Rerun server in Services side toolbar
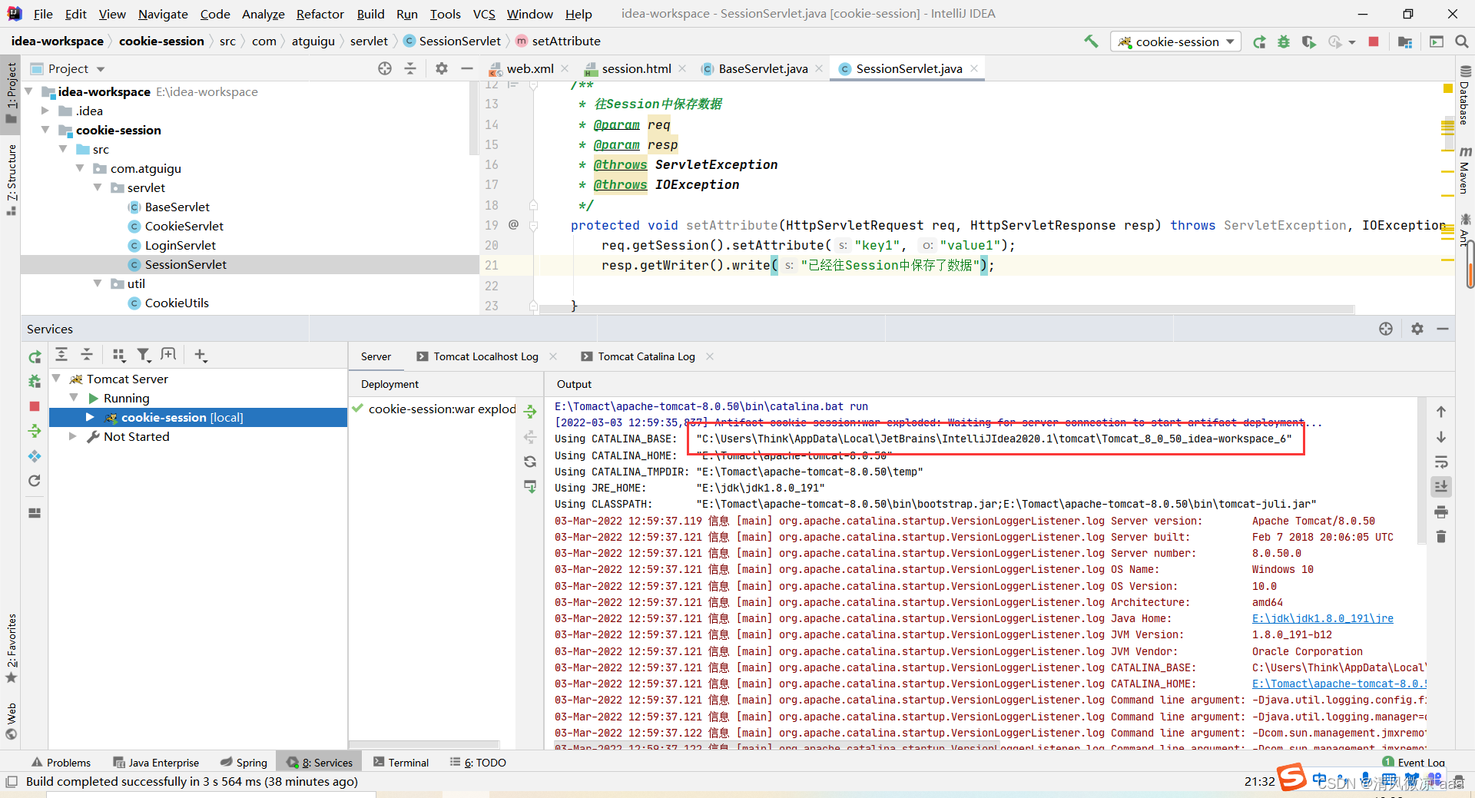 click(35, 357)
